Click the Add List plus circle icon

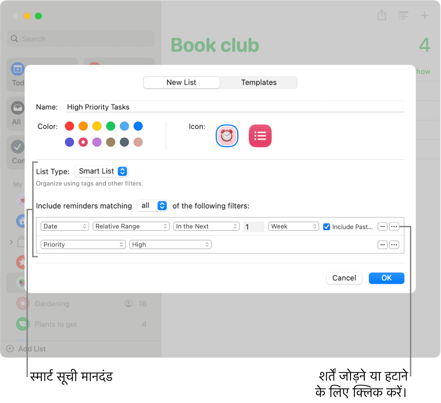(x=10, y=349)
